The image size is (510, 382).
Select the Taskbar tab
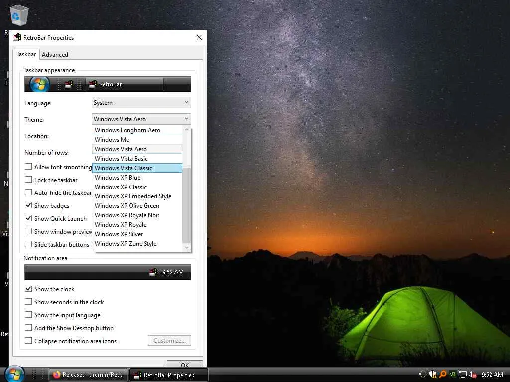[26, 54]
